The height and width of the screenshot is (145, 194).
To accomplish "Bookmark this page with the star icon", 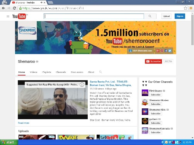I will [185, 8].
